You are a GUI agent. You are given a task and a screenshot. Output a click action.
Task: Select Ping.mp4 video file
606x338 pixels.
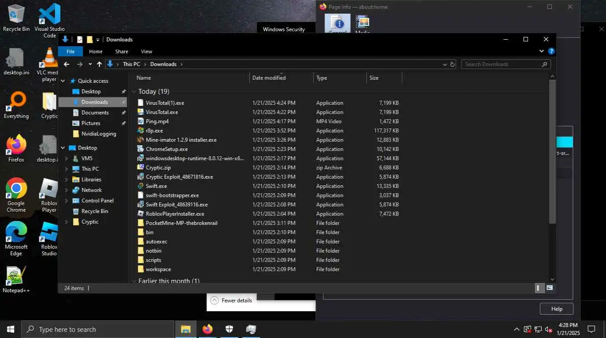click(157, 121)
